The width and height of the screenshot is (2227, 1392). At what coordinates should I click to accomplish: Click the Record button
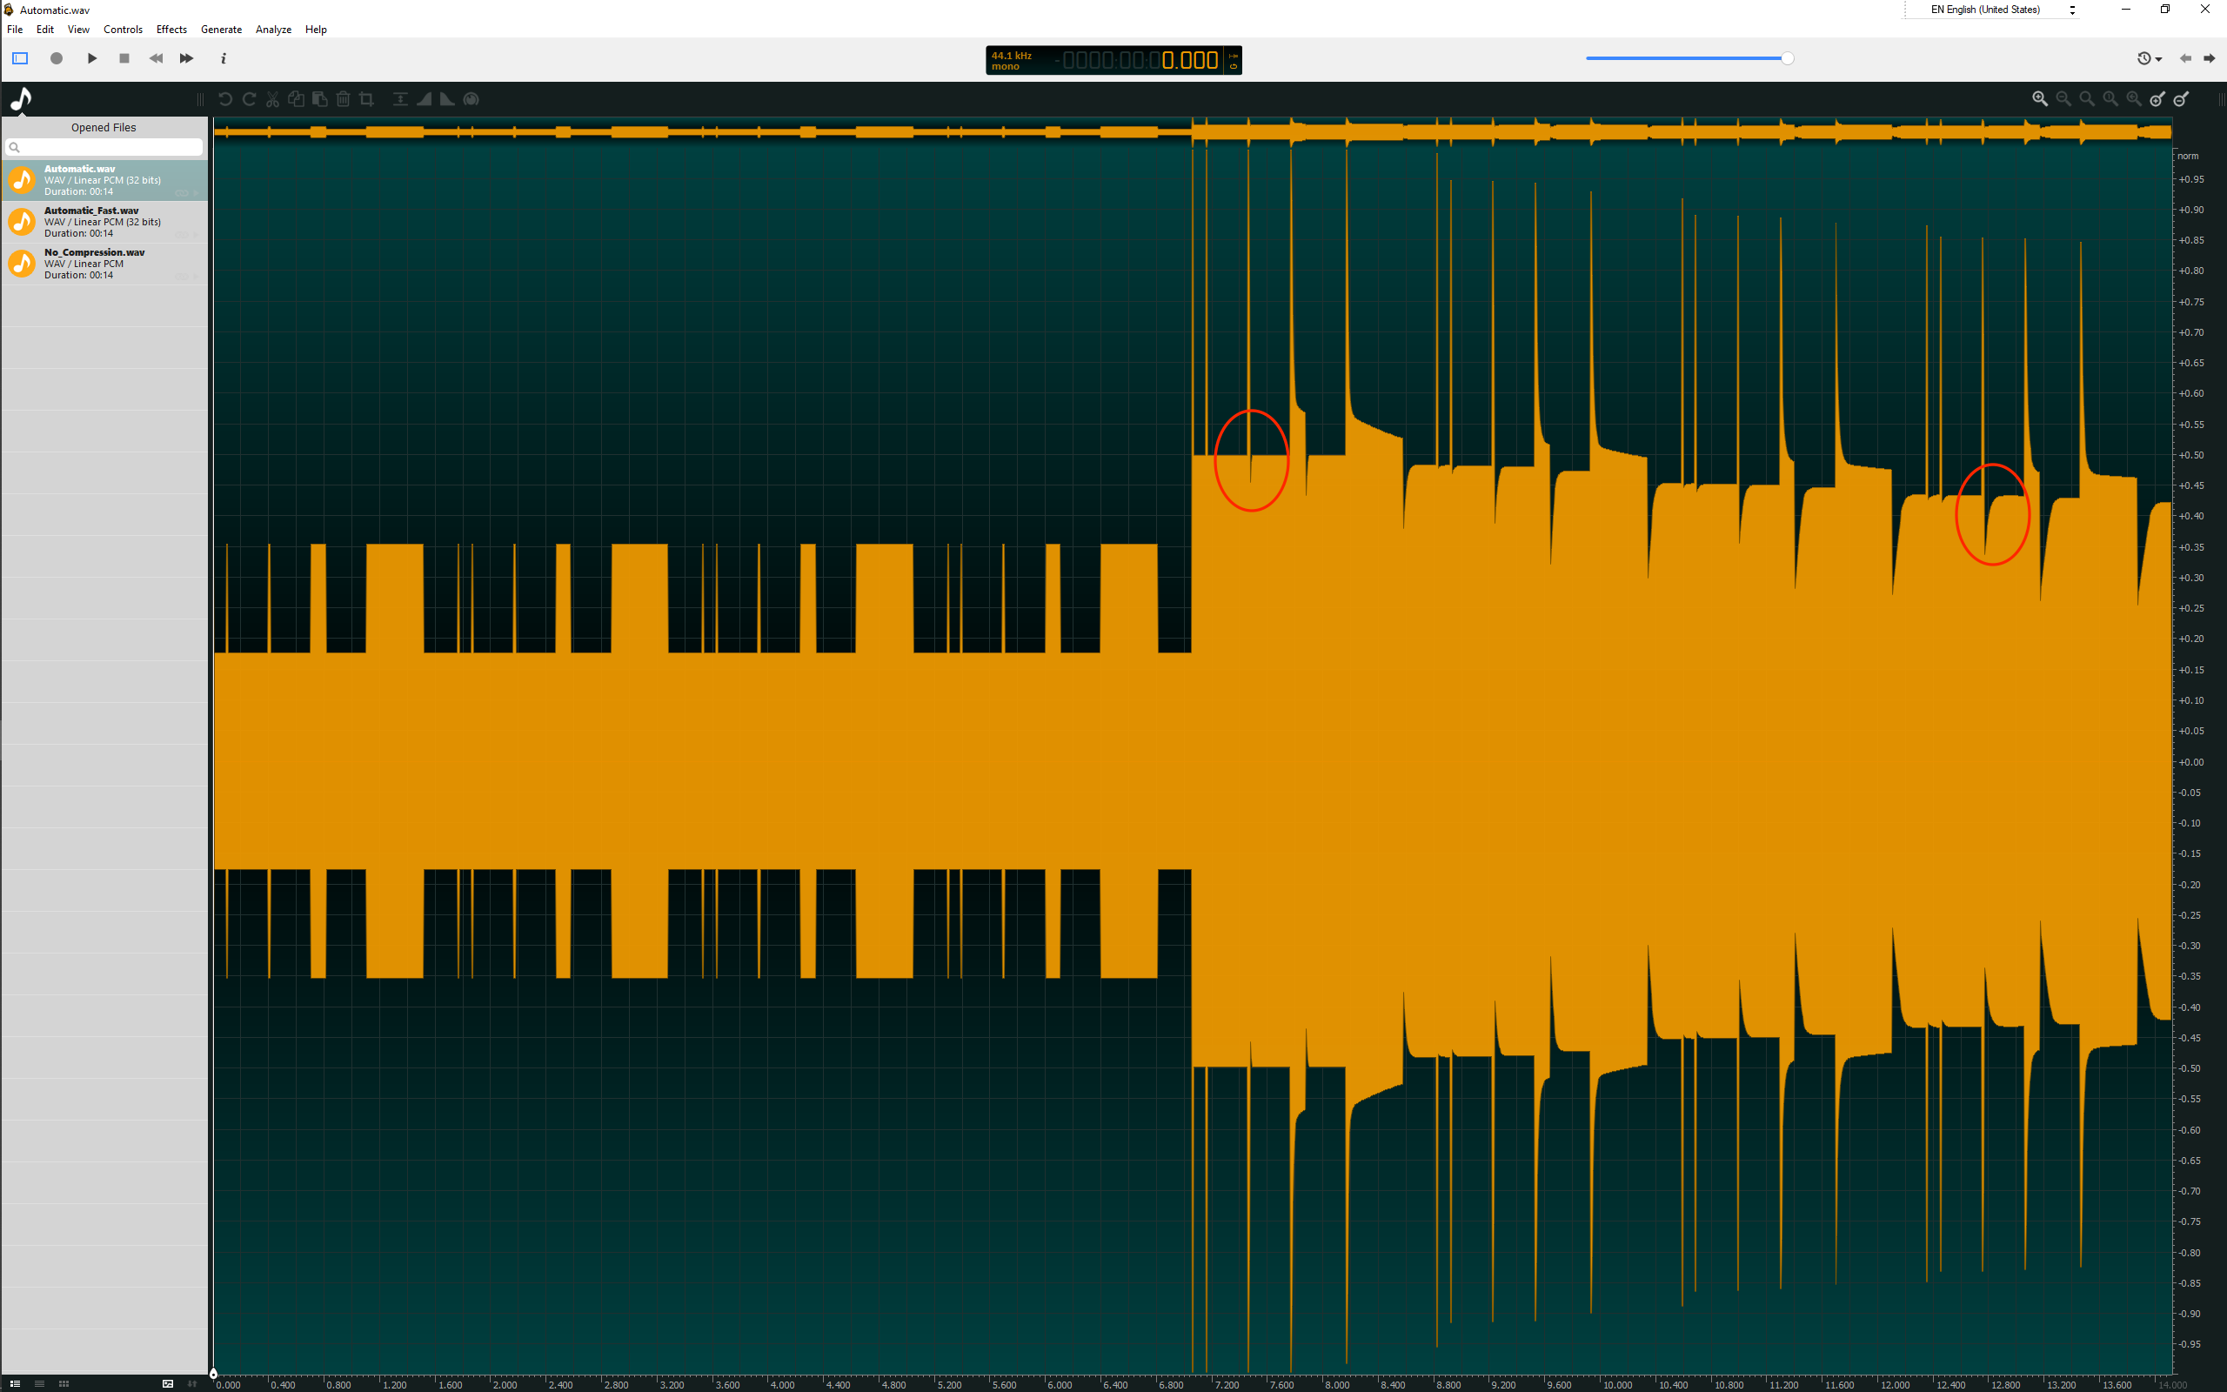[57, 58]
